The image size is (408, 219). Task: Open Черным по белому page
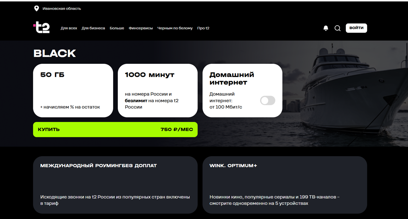[175, 28]
